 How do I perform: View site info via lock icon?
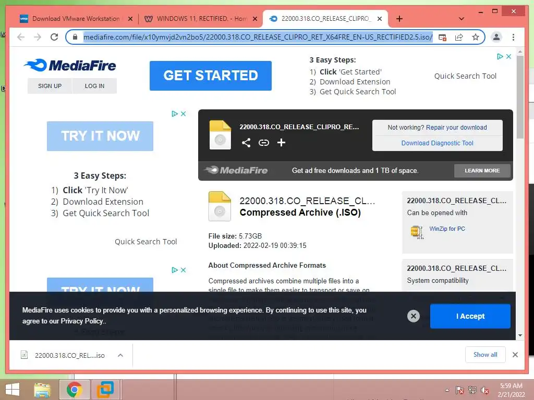point(75,37)
